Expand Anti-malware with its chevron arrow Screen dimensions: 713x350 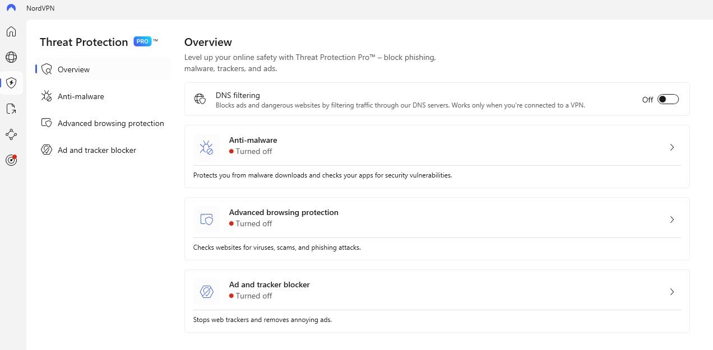pyautogui.click(x=672, y=147)
